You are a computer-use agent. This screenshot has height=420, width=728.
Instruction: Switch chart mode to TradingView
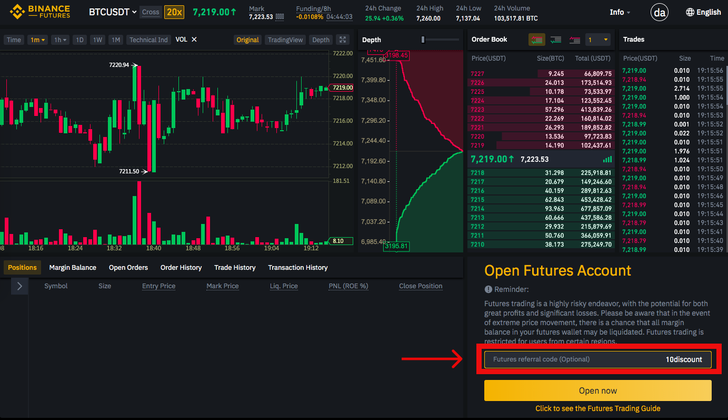[285, 40]
